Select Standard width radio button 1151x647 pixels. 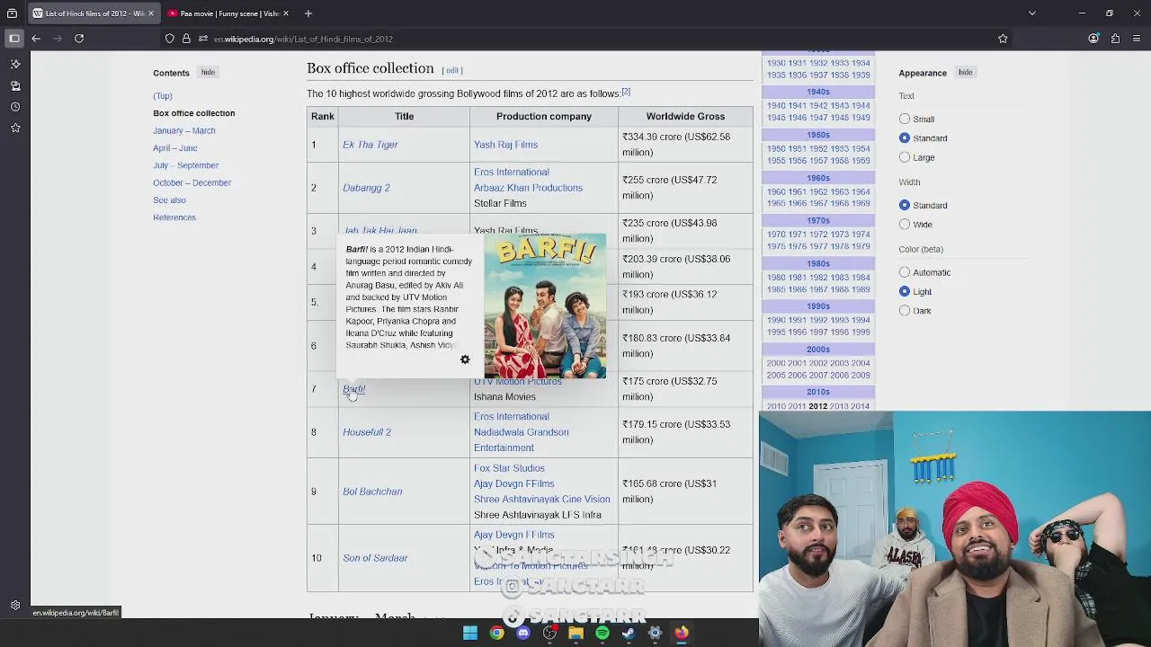pos(905,205)
